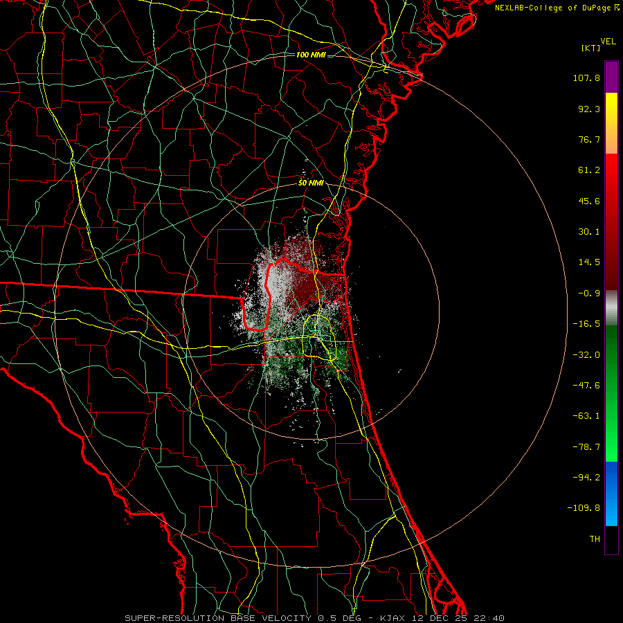The image size is (623, 623).
Task: Select the -32.0 scale value
Action: (586, 355)
